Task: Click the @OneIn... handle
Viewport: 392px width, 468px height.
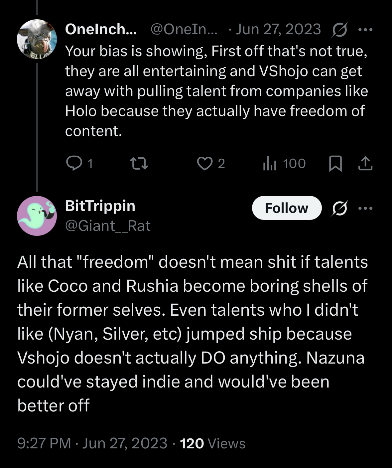Action: (184, 29)
